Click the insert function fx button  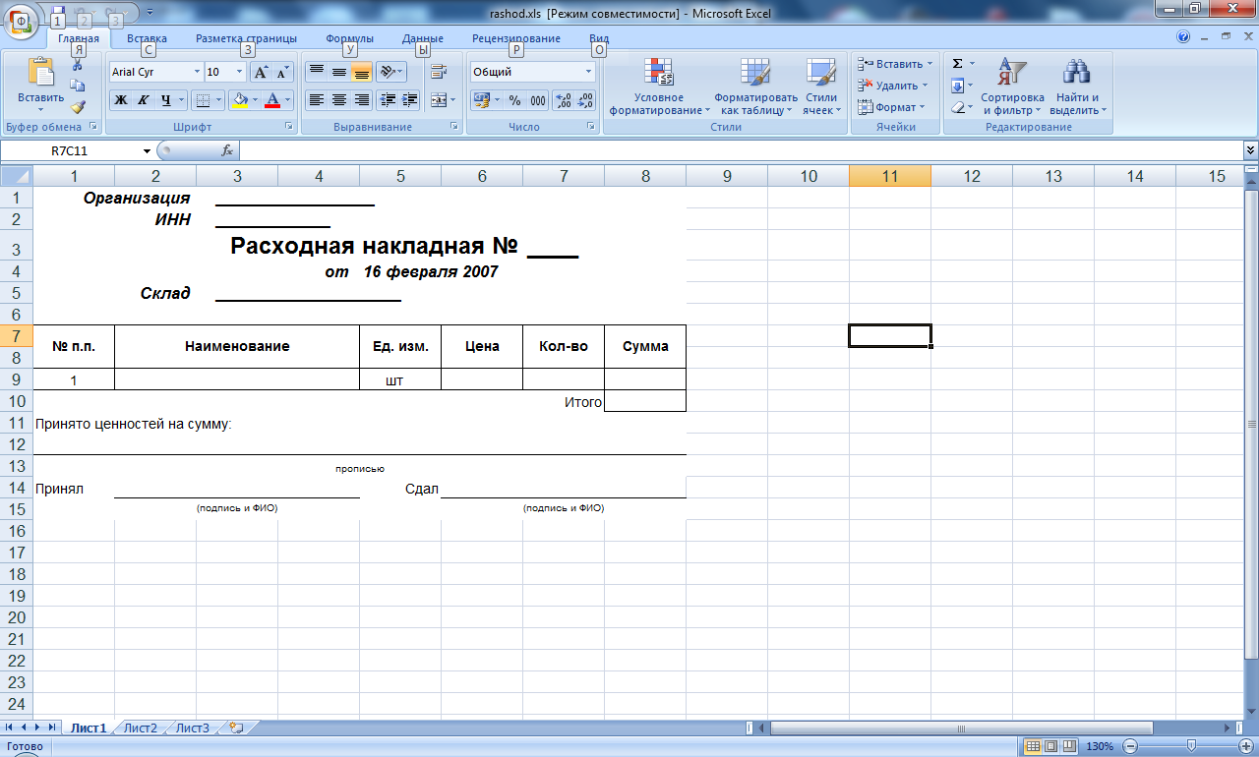coord(227,150)
